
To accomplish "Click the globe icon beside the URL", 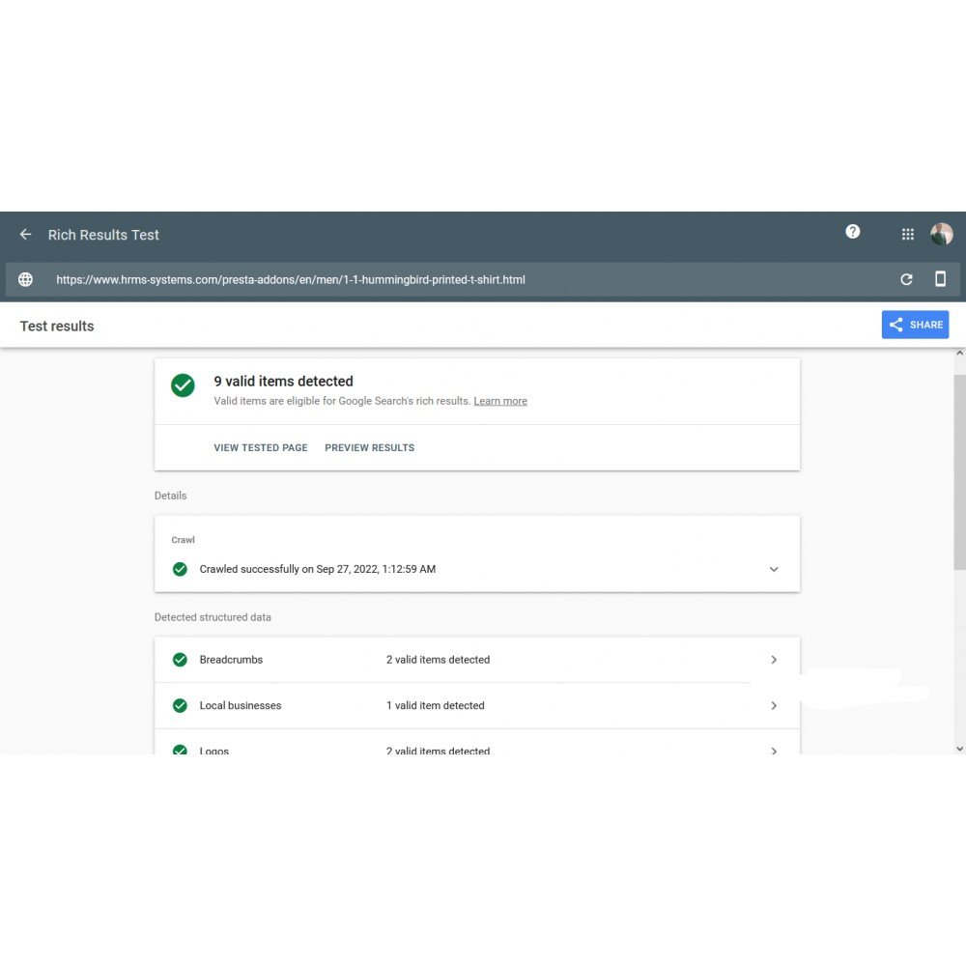I will coord(25,280).
